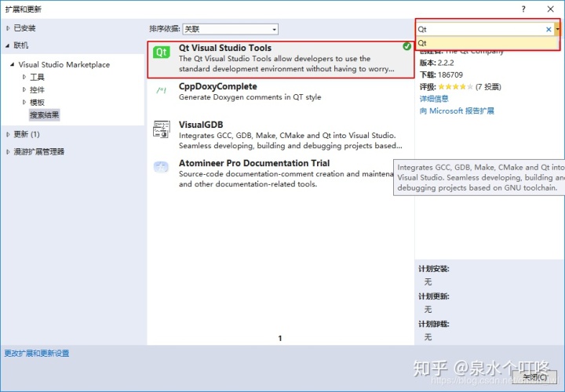
Task: Expand the 控件 category
Action: tap(24, 89)
